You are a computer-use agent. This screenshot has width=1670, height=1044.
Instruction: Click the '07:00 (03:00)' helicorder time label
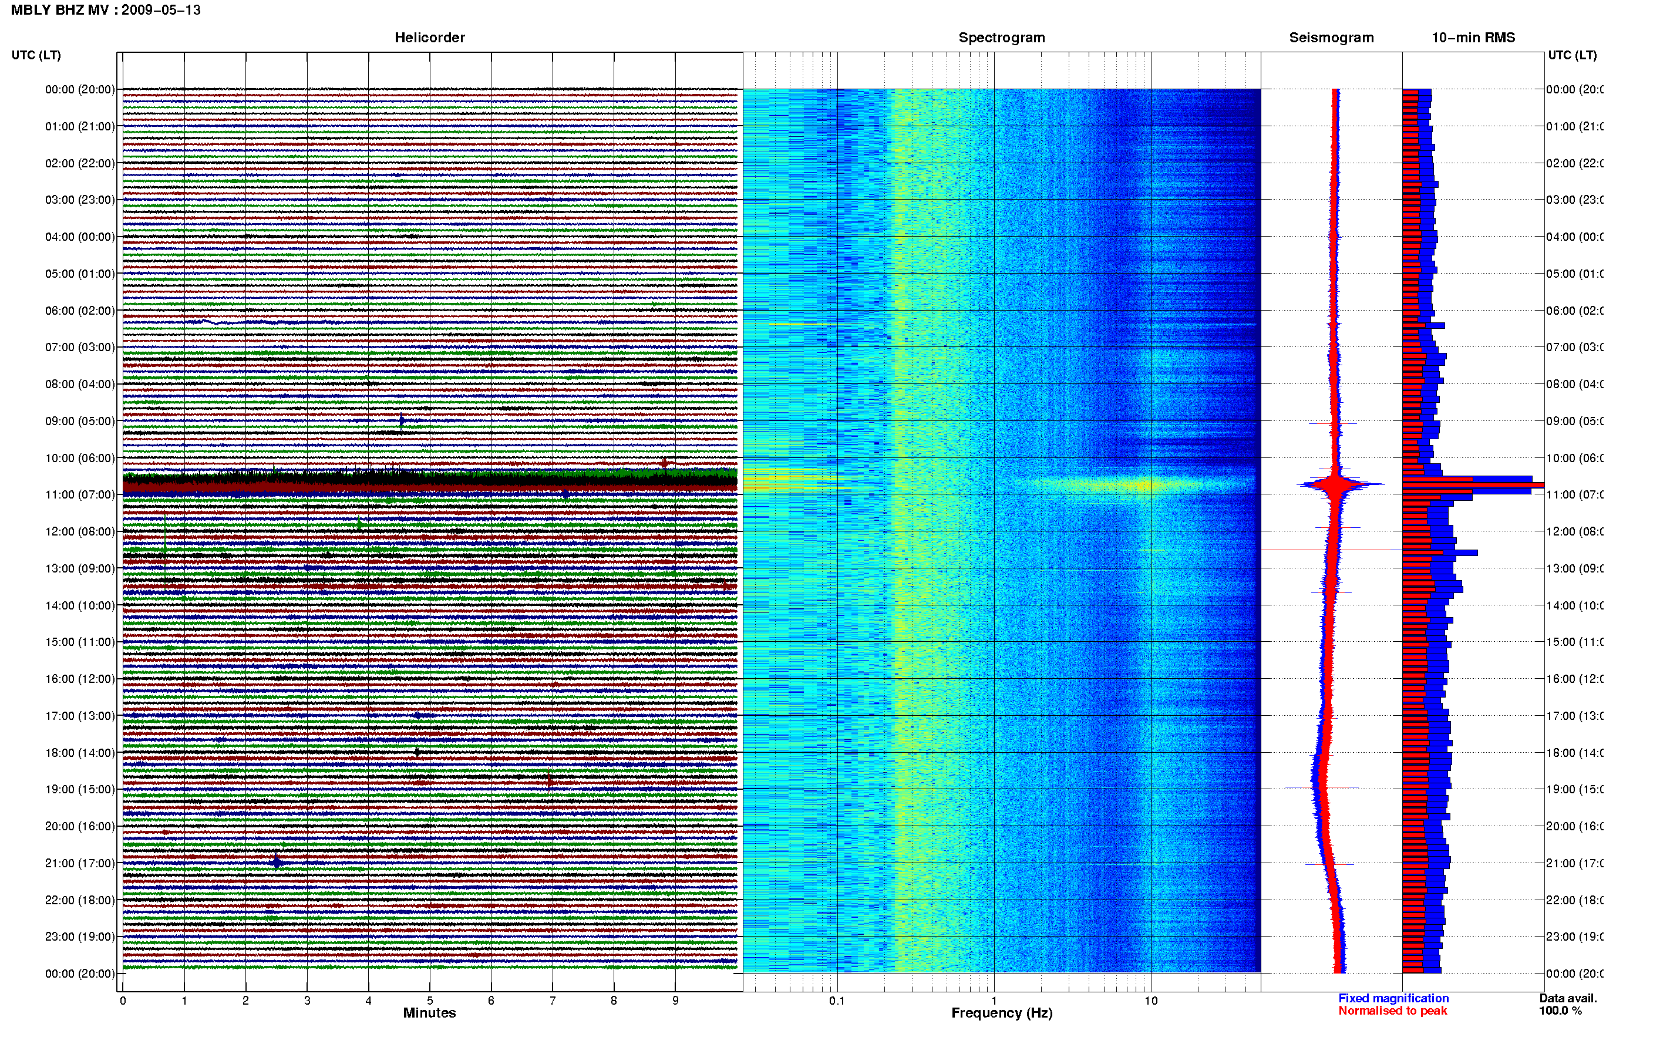coord(80,347)
